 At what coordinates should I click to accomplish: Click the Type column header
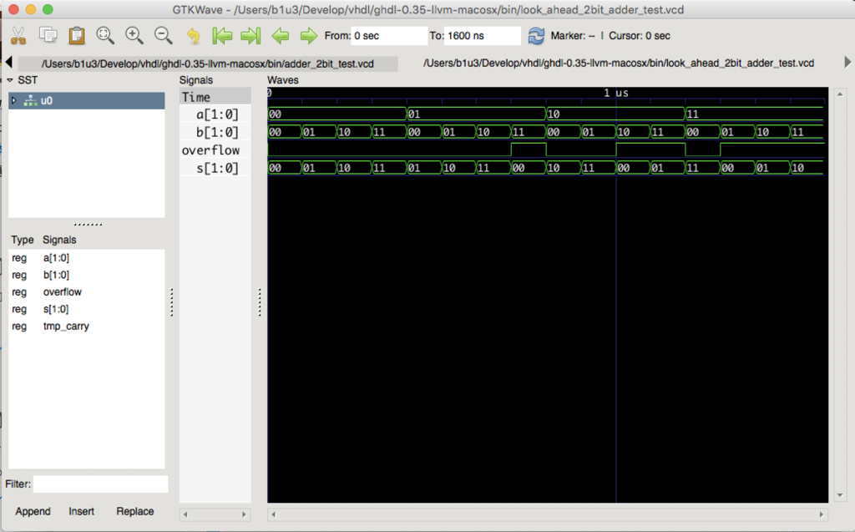tap(23, 240)
